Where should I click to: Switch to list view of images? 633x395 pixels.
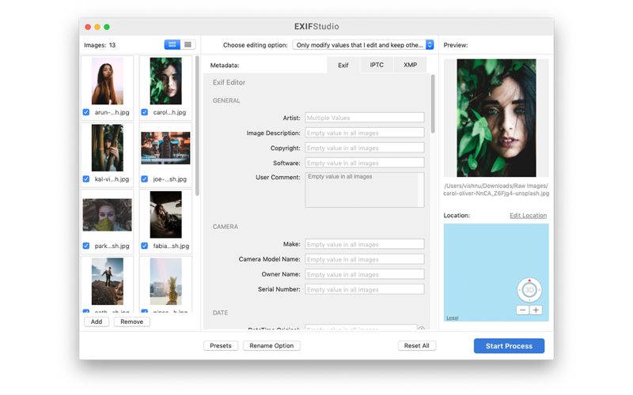coord(188,45)
